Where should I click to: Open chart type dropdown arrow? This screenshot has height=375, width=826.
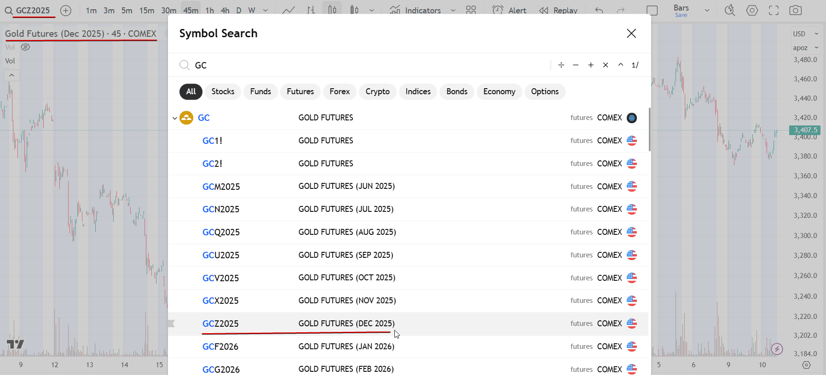[372, 10]
